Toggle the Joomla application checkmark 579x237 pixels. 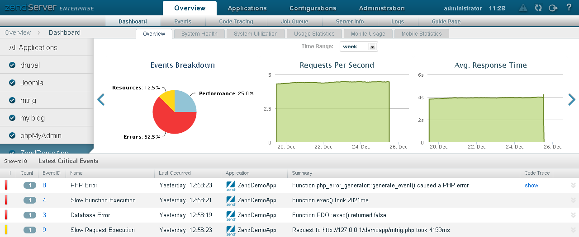pos(13,83)
